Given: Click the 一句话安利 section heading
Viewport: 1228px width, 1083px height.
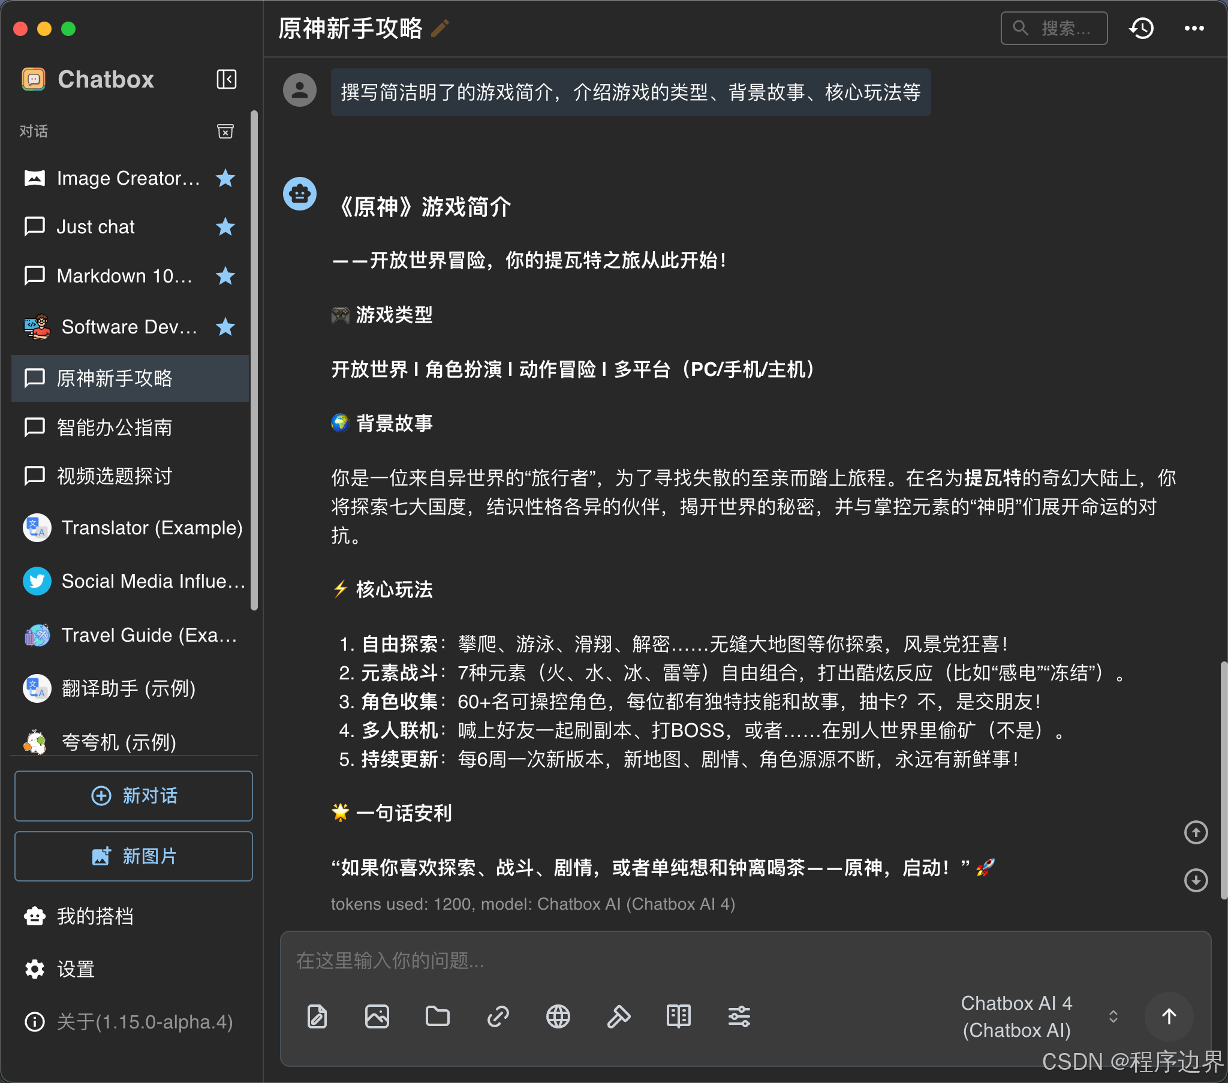Looking at the screenshot, I should click(392, 813).
